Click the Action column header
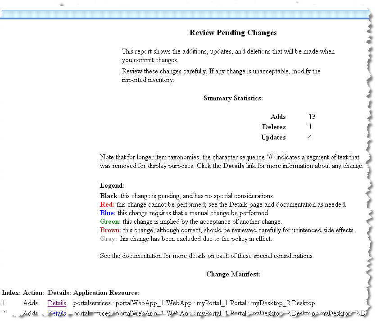Screen dimensions: 376x321 pos(34,293)
